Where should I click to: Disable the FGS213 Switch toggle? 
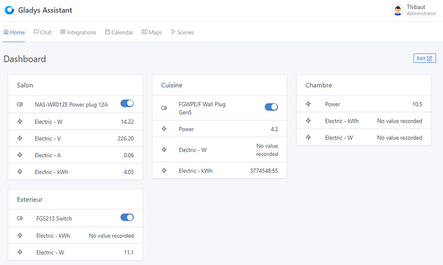click(127, 218)
